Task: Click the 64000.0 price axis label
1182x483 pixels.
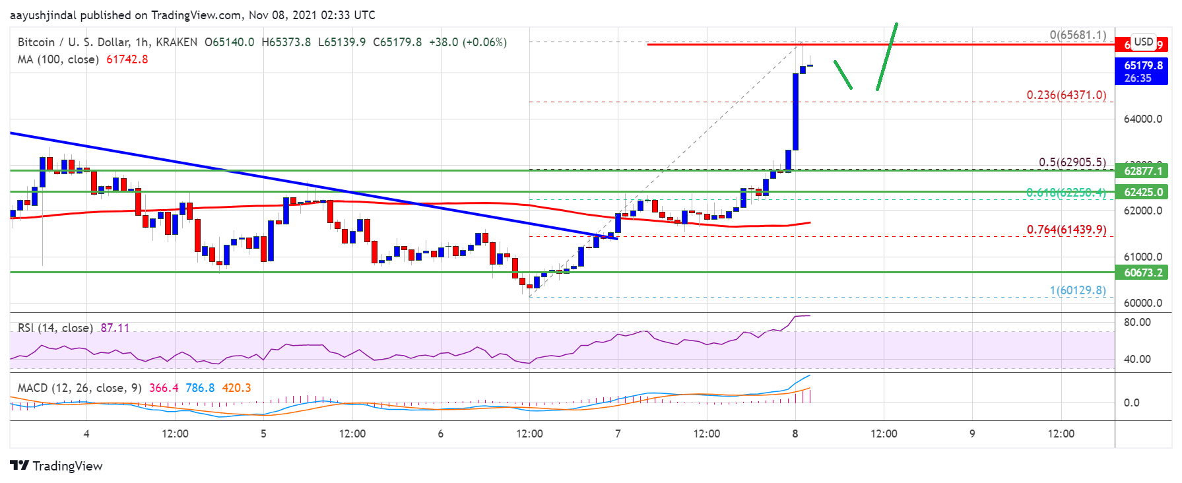Action: point(1143,119)
